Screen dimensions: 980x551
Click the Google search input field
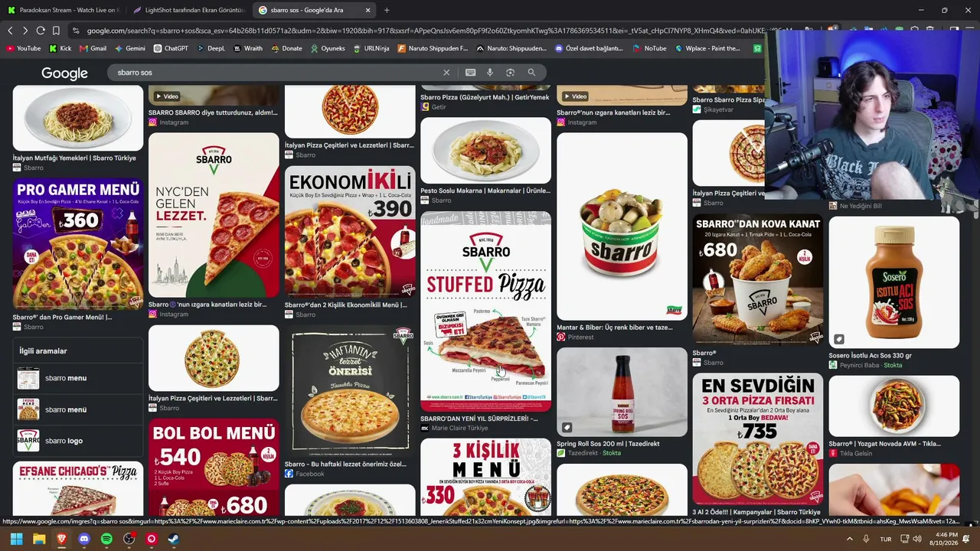pyautogui.click(x=276, y=73)
